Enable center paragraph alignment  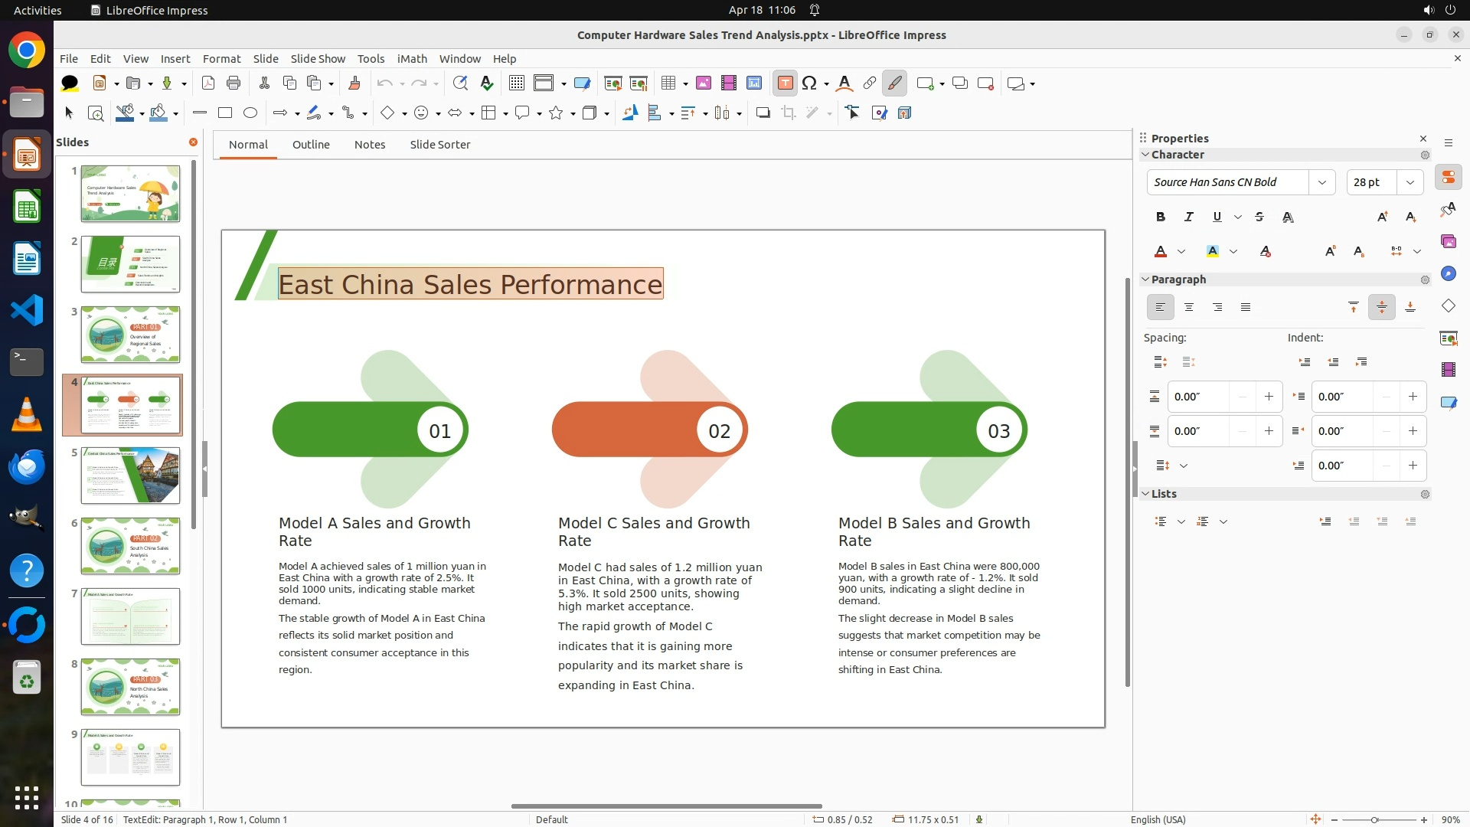[1189, 308]
